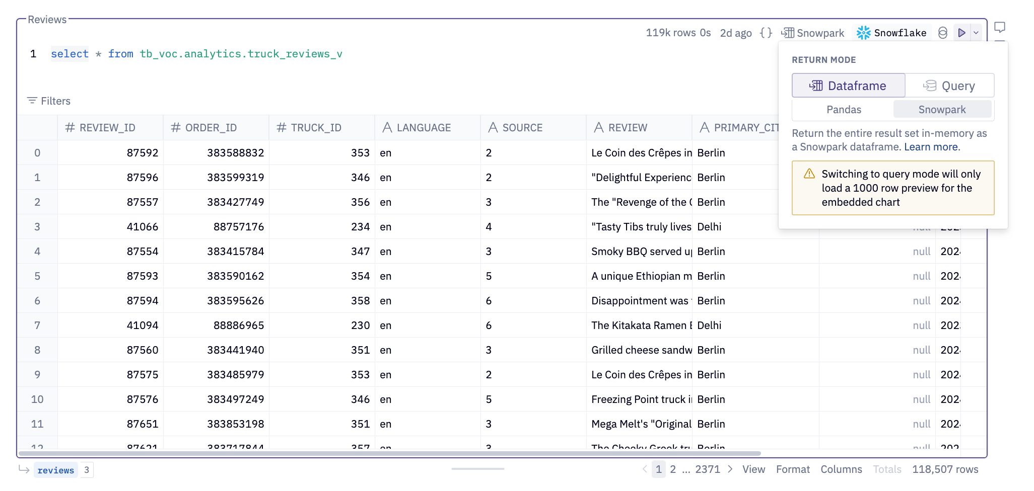Select the Dataframe return mode
The height and width of the screenshot is (491, 1034).
point(848,86)
